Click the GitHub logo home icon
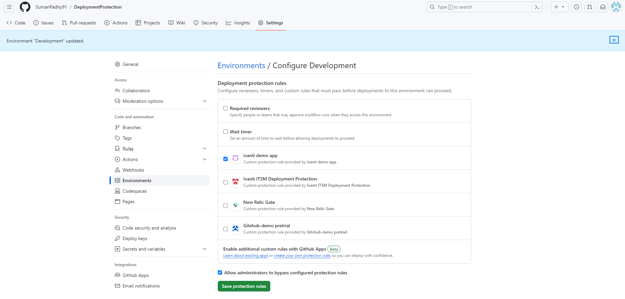This screenshot has height=299, width=625. click(x=25, y=7)
